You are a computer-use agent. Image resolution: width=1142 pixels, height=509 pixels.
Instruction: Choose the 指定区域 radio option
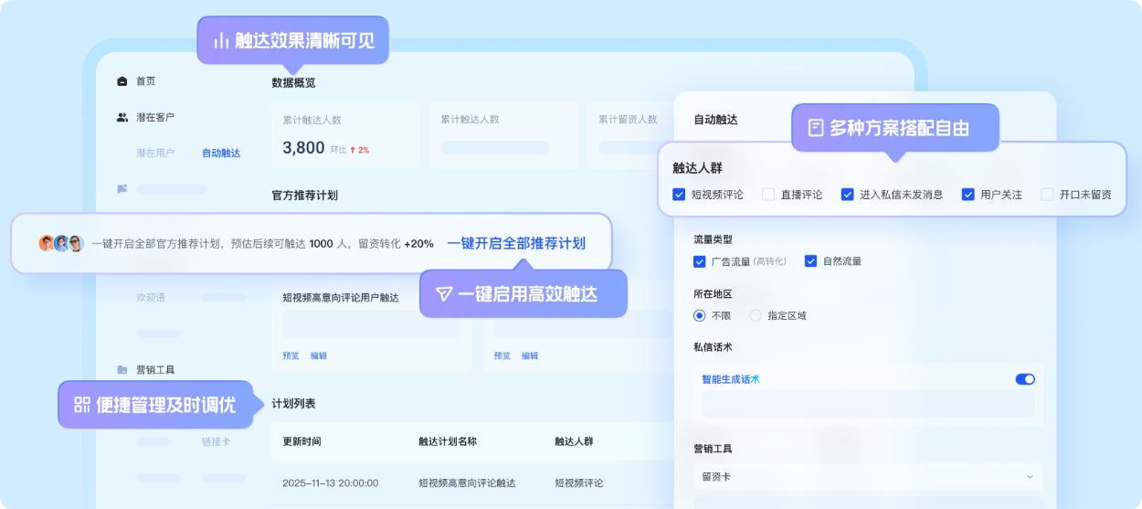tap(756, 316)
